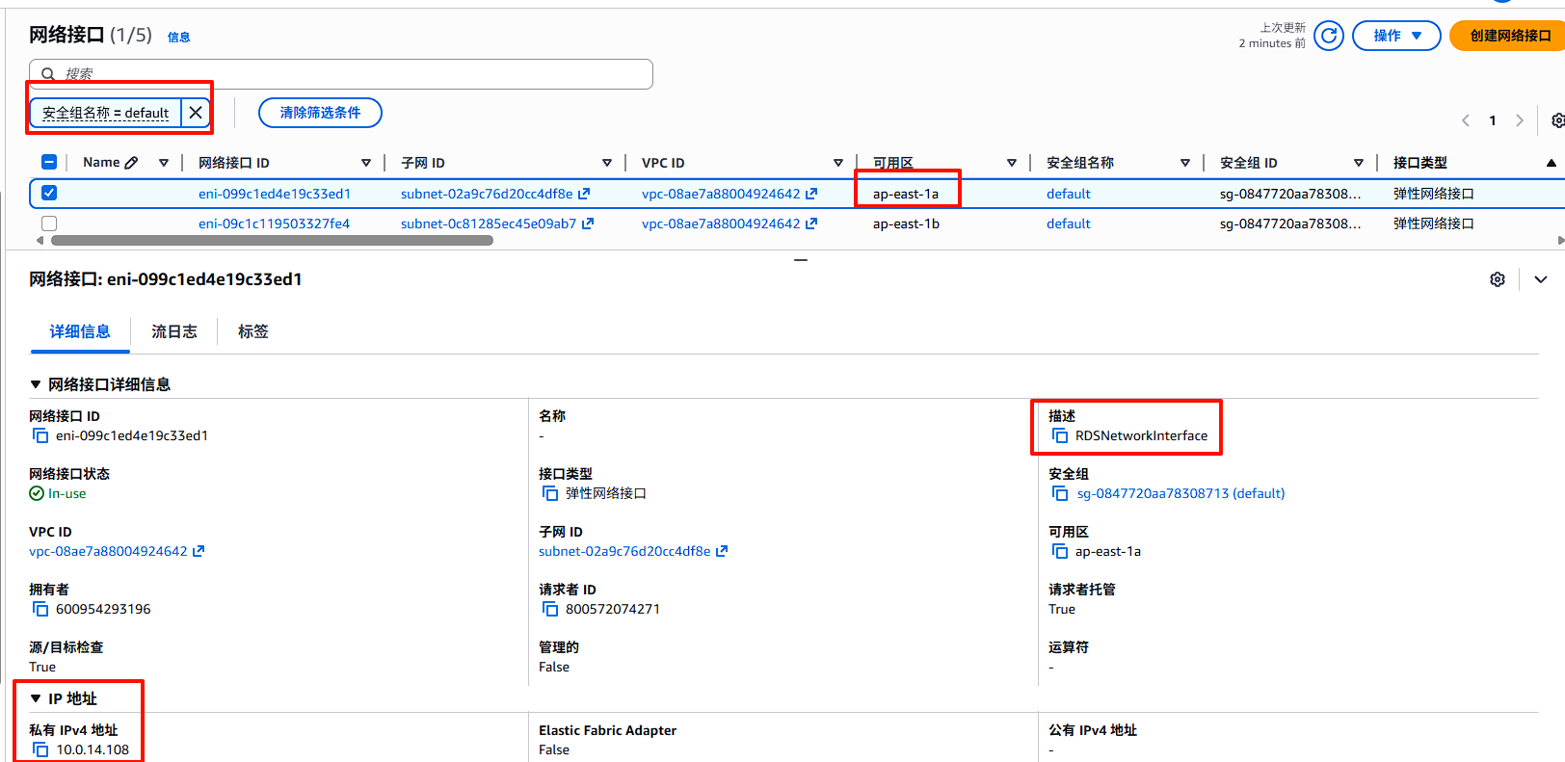This screenshot has height=762, width=1565.
Task: Uncheck the eni-099c1ed4e19c33ed1 row checkbox
Action: click(49, 193)
